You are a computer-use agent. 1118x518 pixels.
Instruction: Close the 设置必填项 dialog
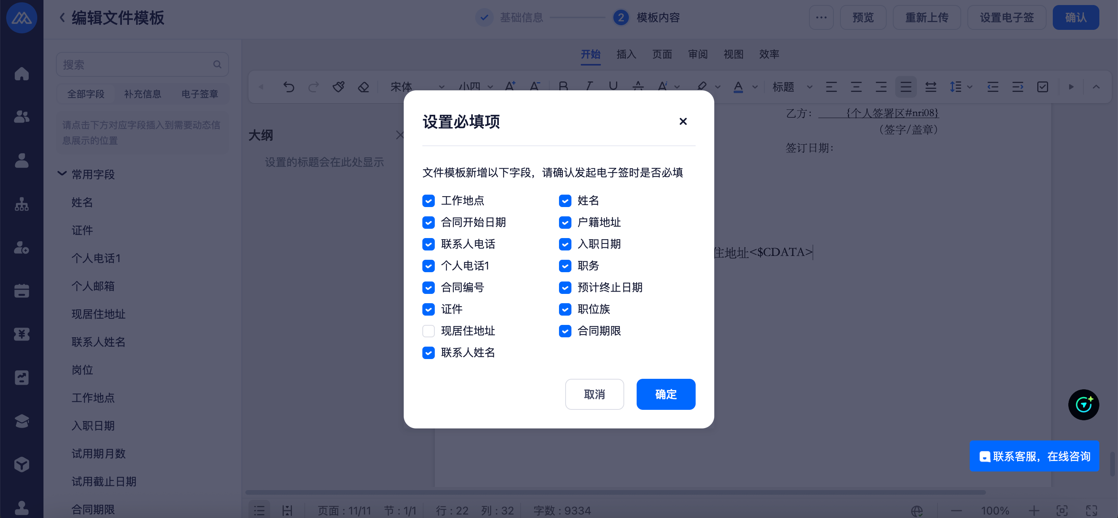pos(683,121)
